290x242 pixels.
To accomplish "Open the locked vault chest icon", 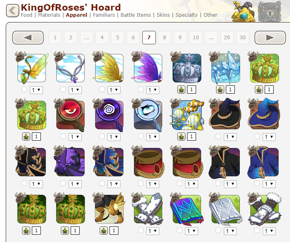I will pyautogui.click(x=270, y=11).
